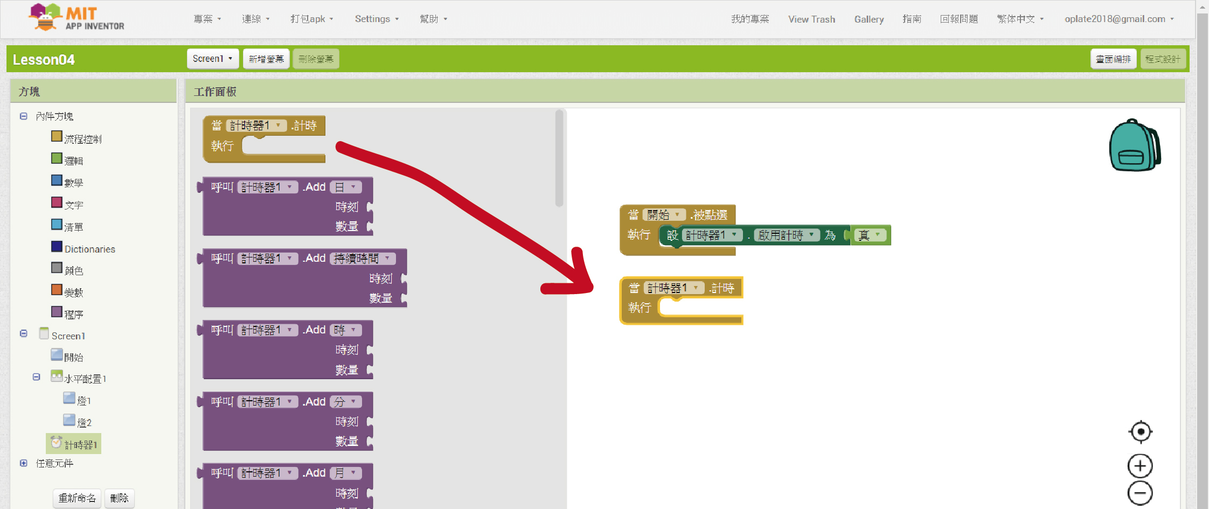Zoom out with the minus icon

pyautogui.click(x=1140, y=493)
